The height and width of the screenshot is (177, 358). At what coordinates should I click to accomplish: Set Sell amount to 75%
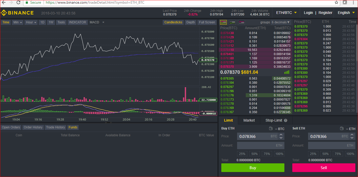pyautogui.click(x=338, y=154)
